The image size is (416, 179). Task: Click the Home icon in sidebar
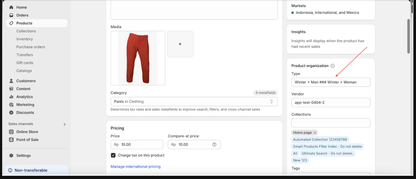(x=11, y=7)
